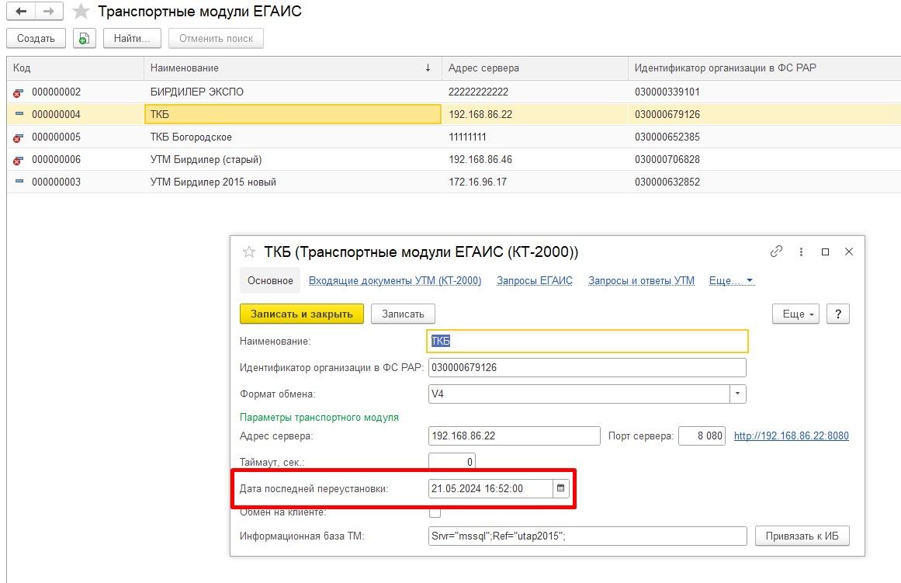
Task: Open help with the ? button
Action: pos(838,314)
